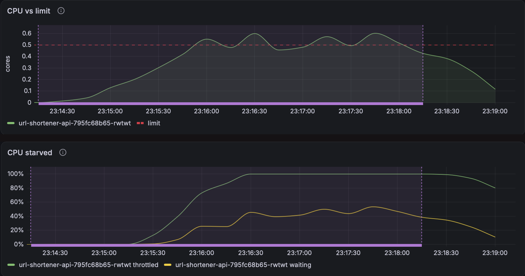Select the purple annotation bar in CPU vs limit
Image resolution: width=525 pixels, height=276 pixels.
click(x=231, y=104)
